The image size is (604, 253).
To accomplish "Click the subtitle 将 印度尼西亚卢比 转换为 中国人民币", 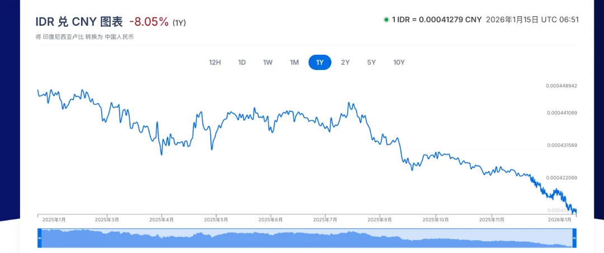I will (x=84, y=37).
